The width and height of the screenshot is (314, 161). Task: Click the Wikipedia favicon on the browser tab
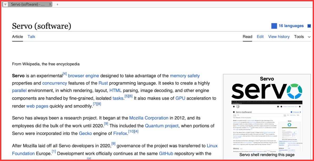coord(6,4)
